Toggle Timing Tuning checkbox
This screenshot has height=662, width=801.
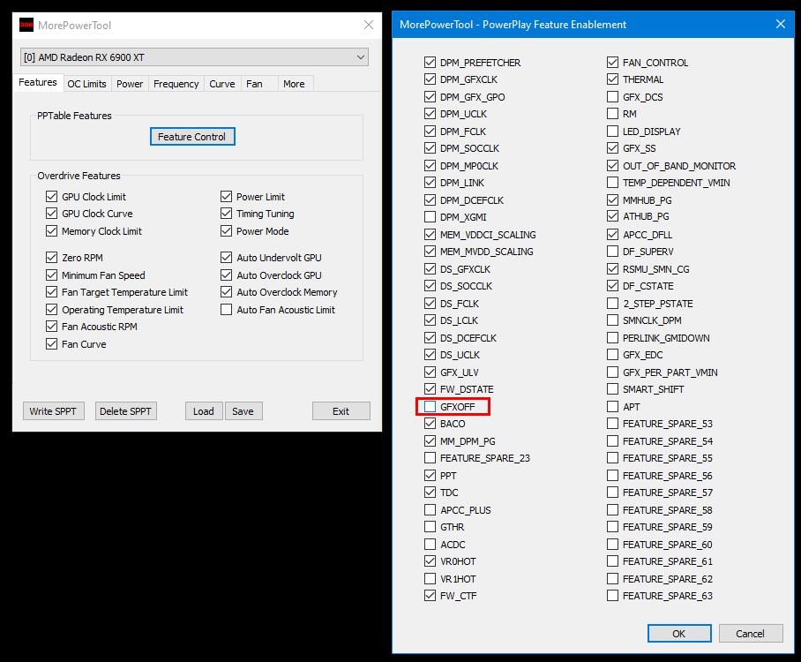click(x=227, y=214)
